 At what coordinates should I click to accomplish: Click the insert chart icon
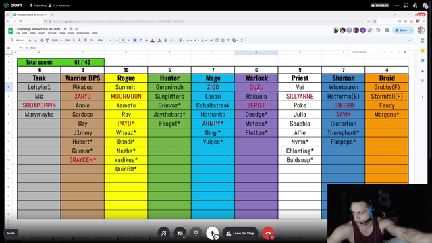pos(223,40)
